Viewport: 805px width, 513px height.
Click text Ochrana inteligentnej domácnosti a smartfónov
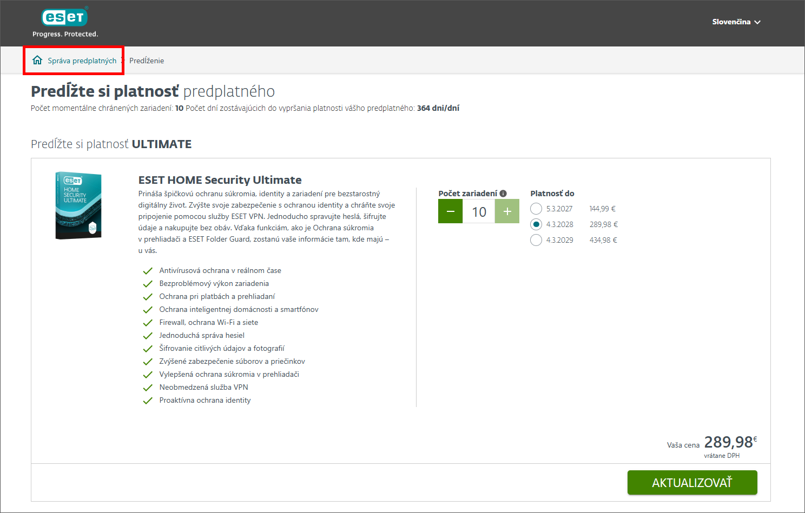tap(239, 309)
